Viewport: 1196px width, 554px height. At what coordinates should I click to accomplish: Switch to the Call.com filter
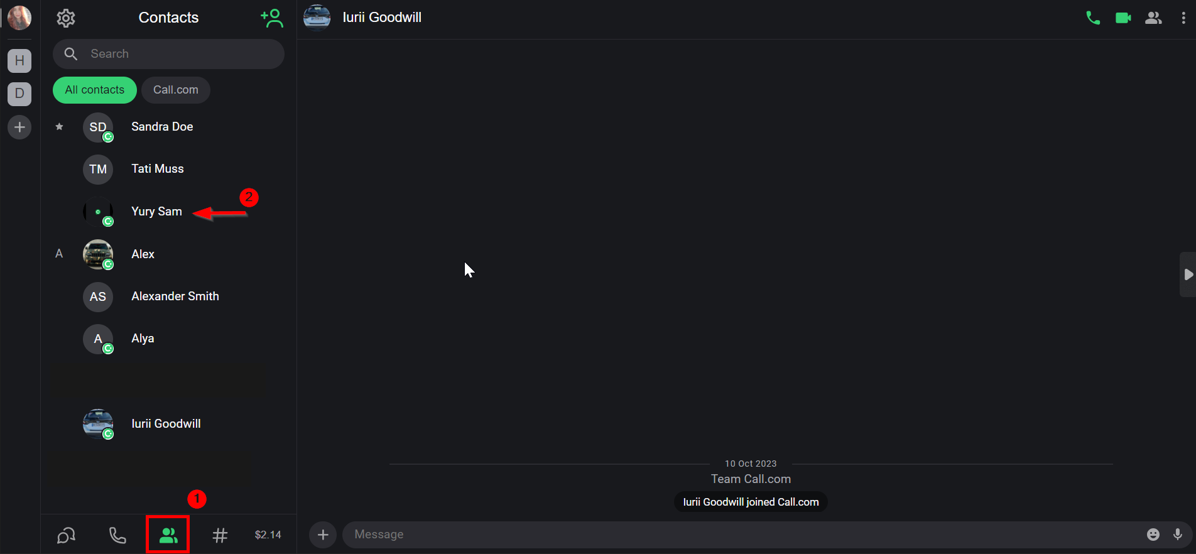[x=176, y=90]
